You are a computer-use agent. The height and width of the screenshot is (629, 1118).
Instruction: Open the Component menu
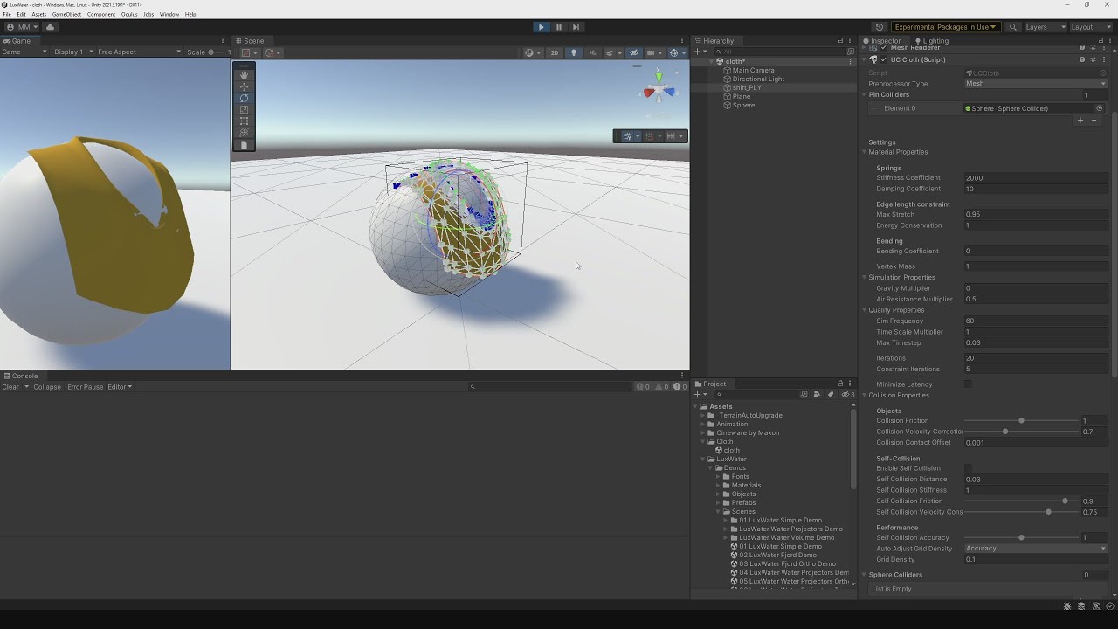click(x=101, y=14)
